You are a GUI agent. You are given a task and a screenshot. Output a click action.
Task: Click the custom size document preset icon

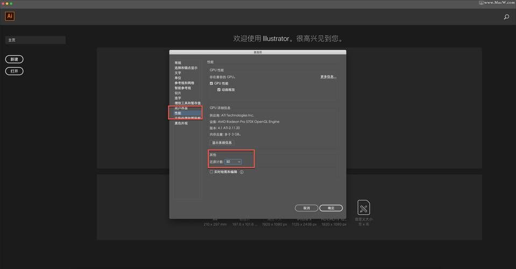(x=364, y=208)
